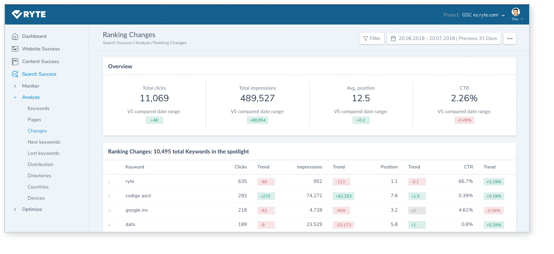The image size is (554, 254).
Task: Click the Overview section heading
Action: click(x=120, y=67)
